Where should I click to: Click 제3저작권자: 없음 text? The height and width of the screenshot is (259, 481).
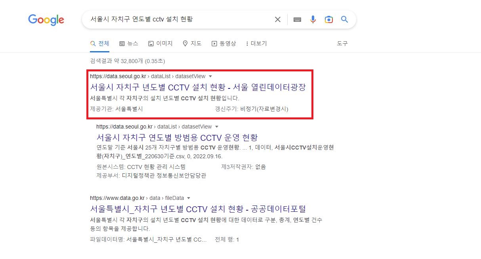(244, 167)
